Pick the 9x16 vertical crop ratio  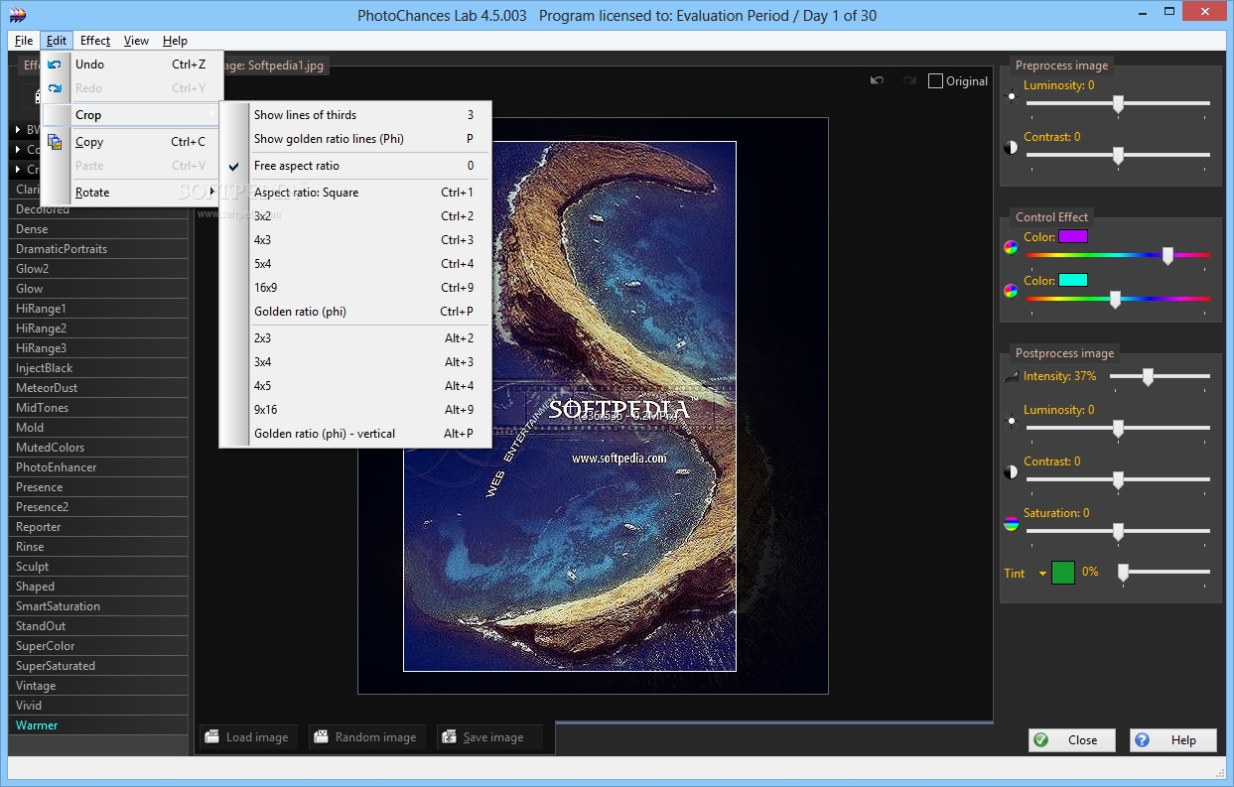(355, 410)
